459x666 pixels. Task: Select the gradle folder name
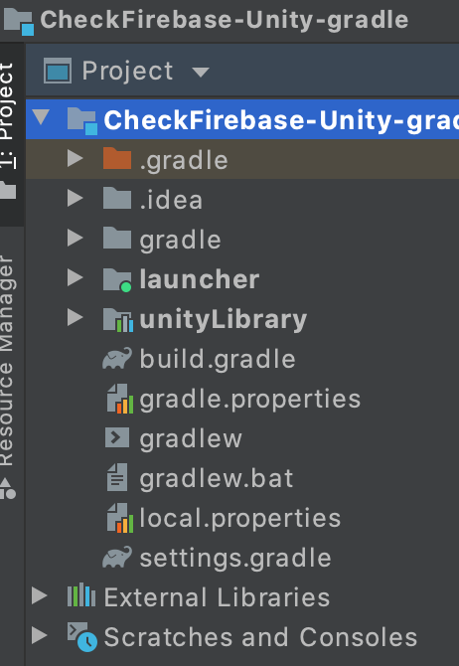pos(180,241)
